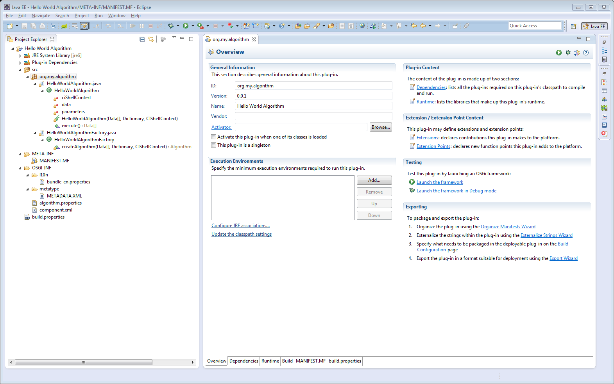
Task: Switch to the build.properties editor tab
Action: tap(345, 361)
